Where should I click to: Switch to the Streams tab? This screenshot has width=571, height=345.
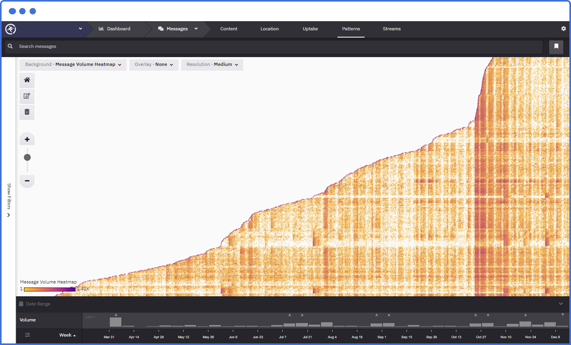[391, 29]
